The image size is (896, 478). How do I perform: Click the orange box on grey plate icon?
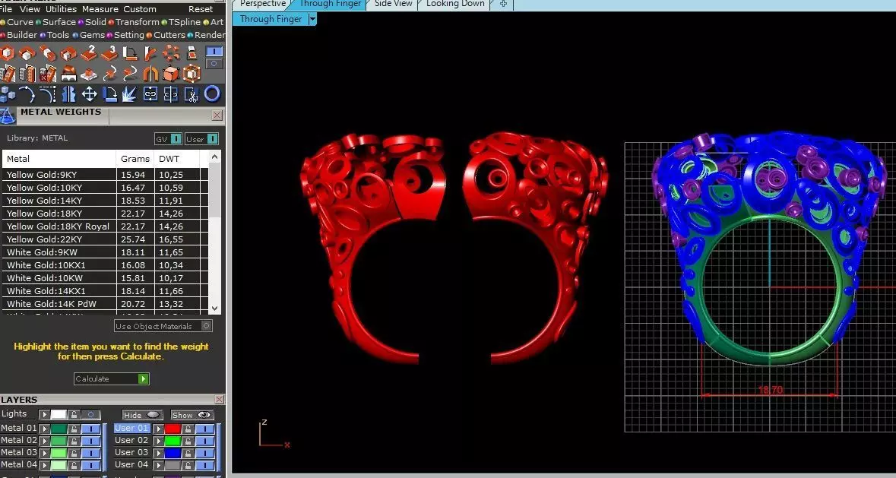point(89,74)
